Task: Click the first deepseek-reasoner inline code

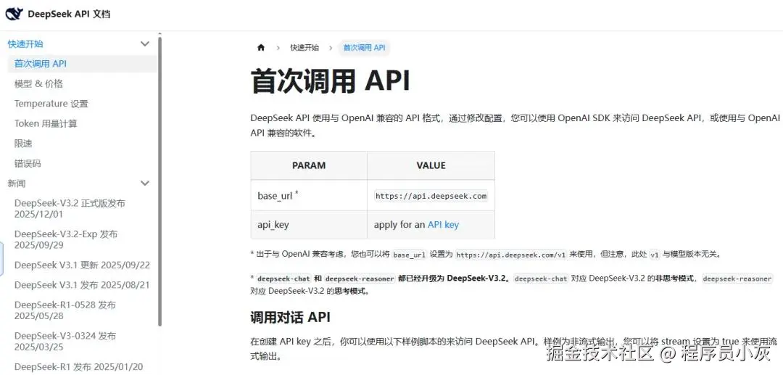Action: tap(360, 279)
